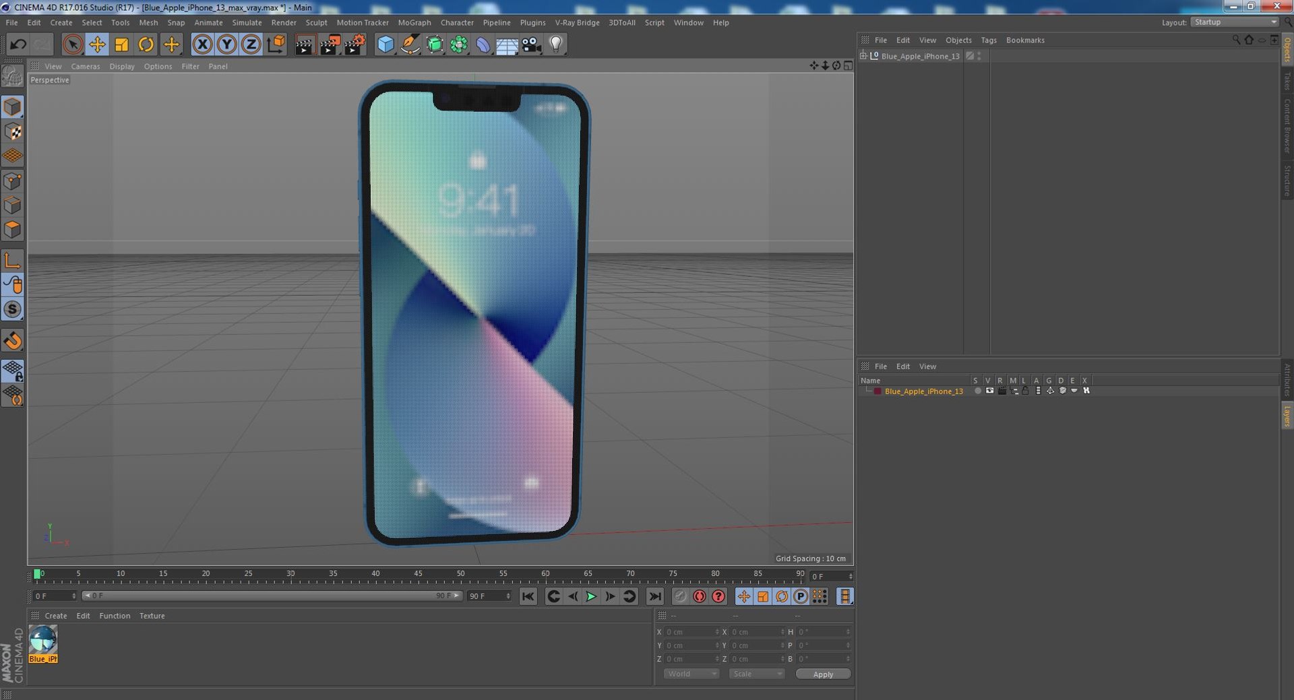
Task: Toggle position key recording icon
Action: pyautogui.click(x=743, y=596)
